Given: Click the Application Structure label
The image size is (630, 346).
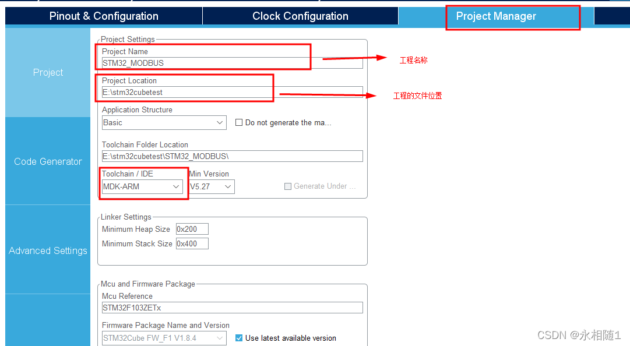Looking at the screenshot, I should coord(137,110).
